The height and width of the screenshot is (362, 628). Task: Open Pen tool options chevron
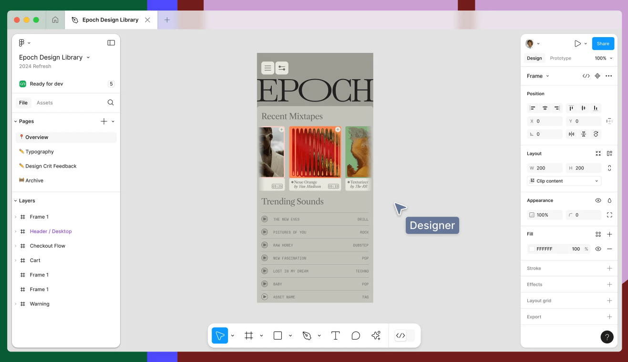pyautogui.click(x=319, y=336)
